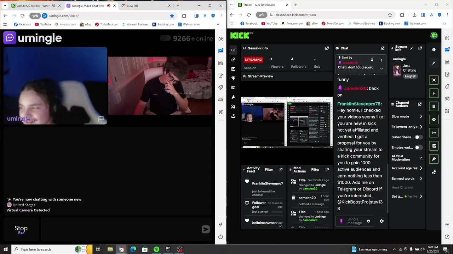
Task: Pop out the Chat panel
Action: [x=383, y=48]
